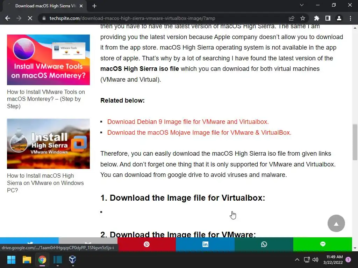Open volume control tray icon
Screen dimensions: 358x268
pos(315,260)
